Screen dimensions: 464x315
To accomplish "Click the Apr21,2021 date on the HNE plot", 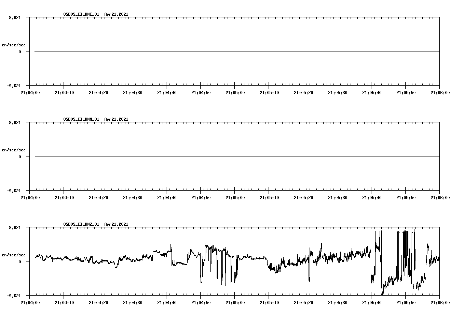I will pyautogui.click(x=116, y=15).
